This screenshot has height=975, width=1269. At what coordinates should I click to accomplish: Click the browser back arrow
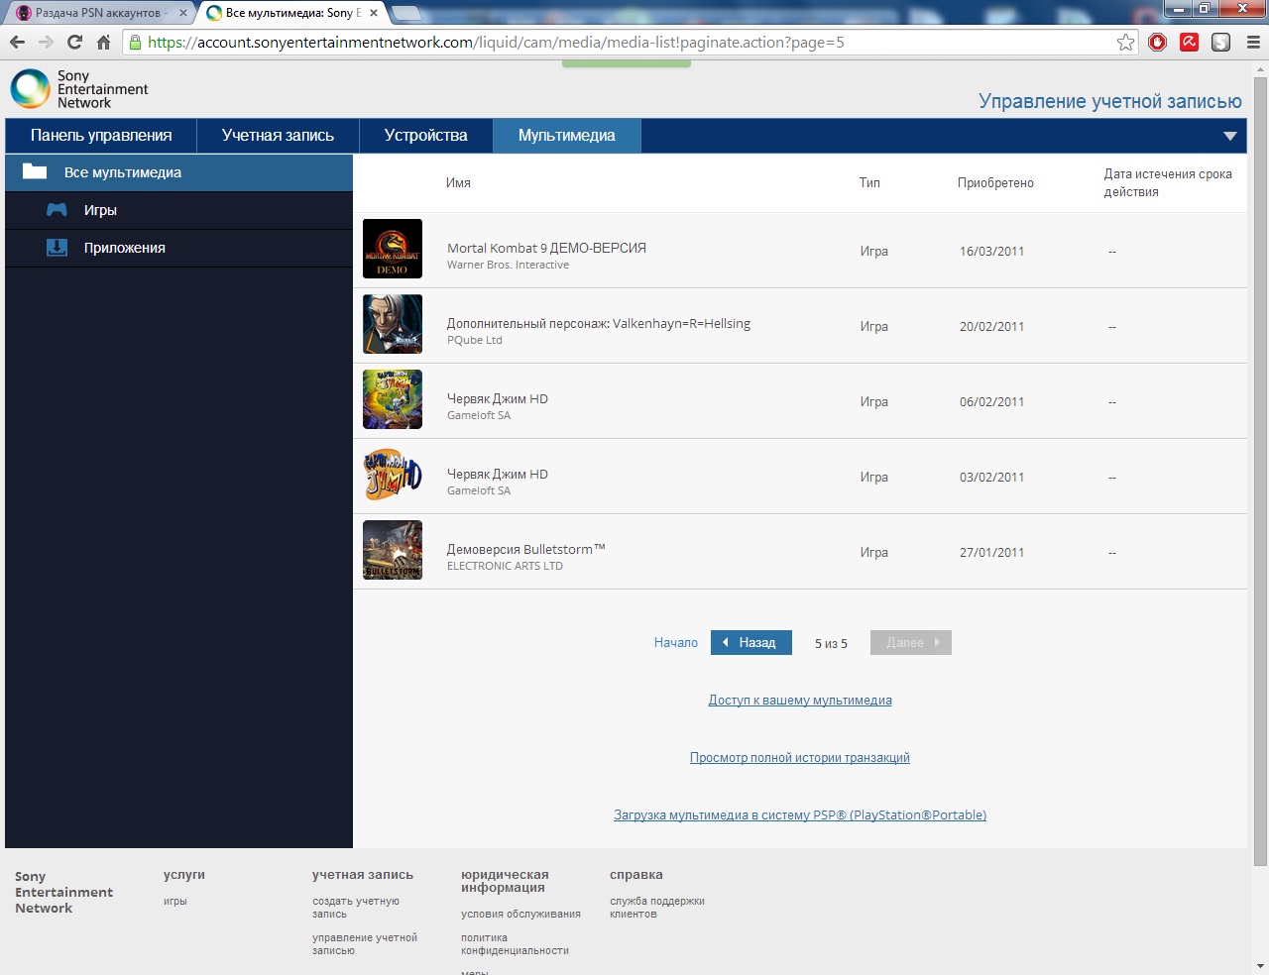point(17,42)
